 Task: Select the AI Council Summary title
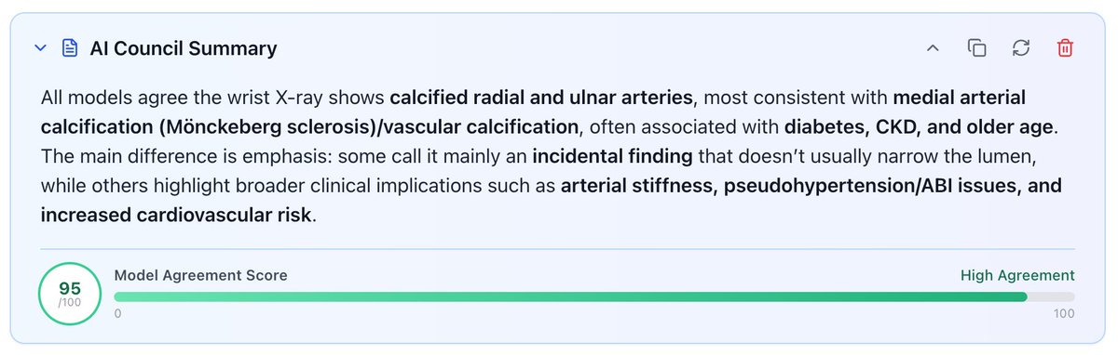click(184, 48)
